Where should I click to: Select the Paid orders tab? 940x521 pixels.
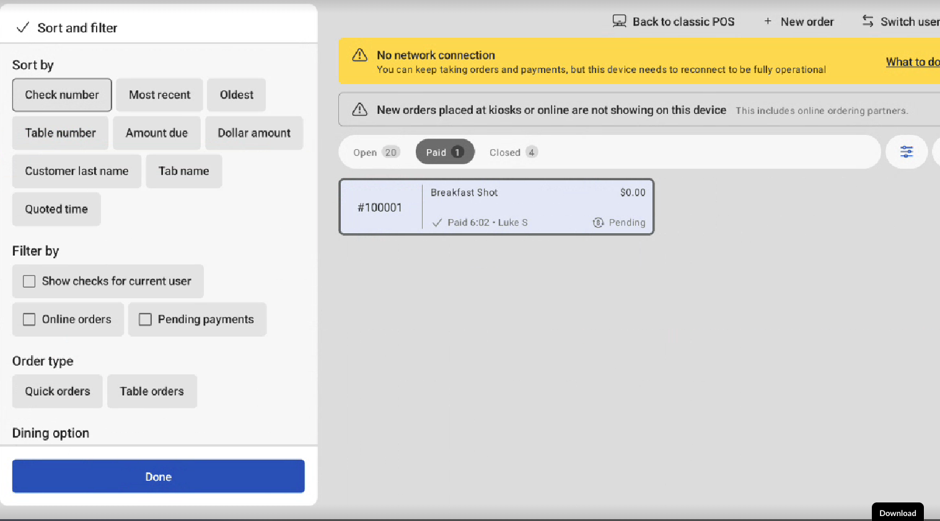pos(444,152)
